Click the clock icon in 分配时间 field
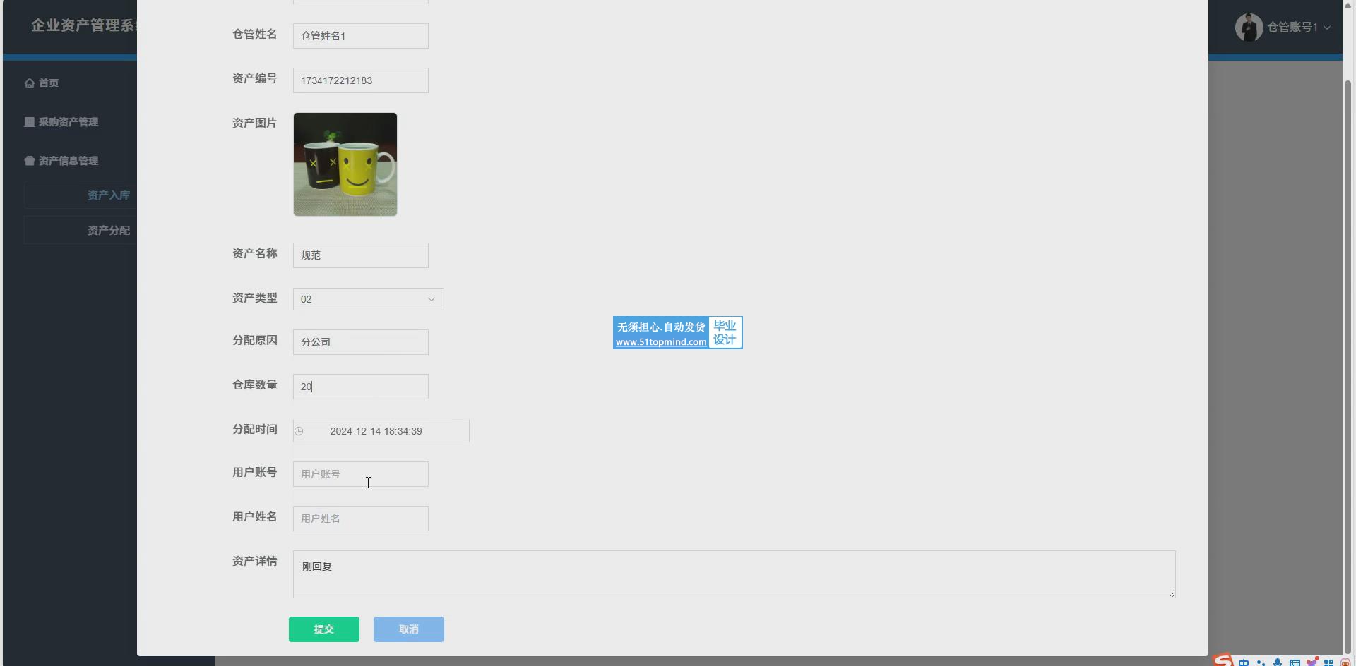 (299, 431)
